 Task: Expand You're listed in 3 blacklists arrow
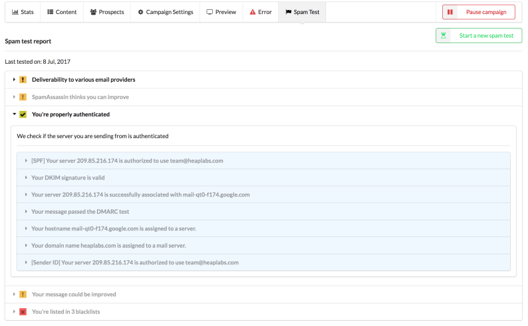coord(14,312)
